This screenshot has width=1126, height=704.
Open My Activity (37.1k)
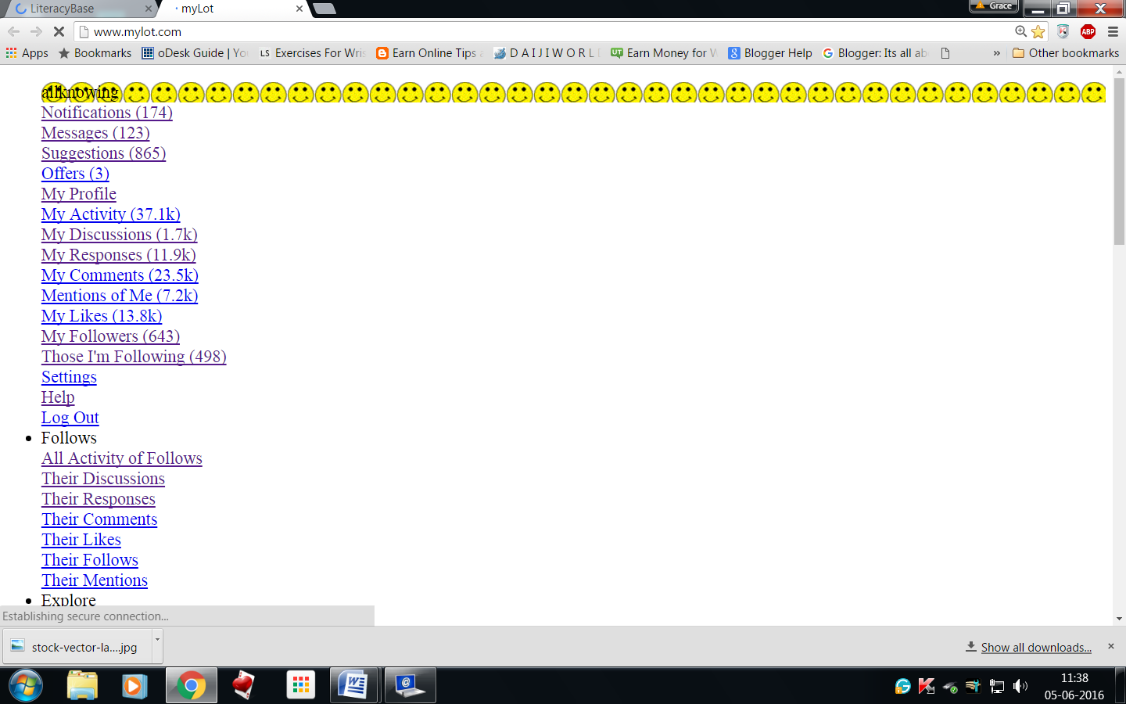pyautogui.click(x=111, y=214)
